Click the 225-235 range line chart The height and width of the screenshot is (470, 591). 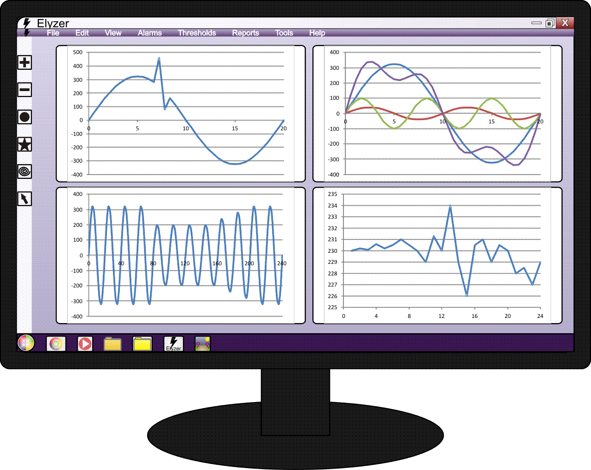[437, 256]
